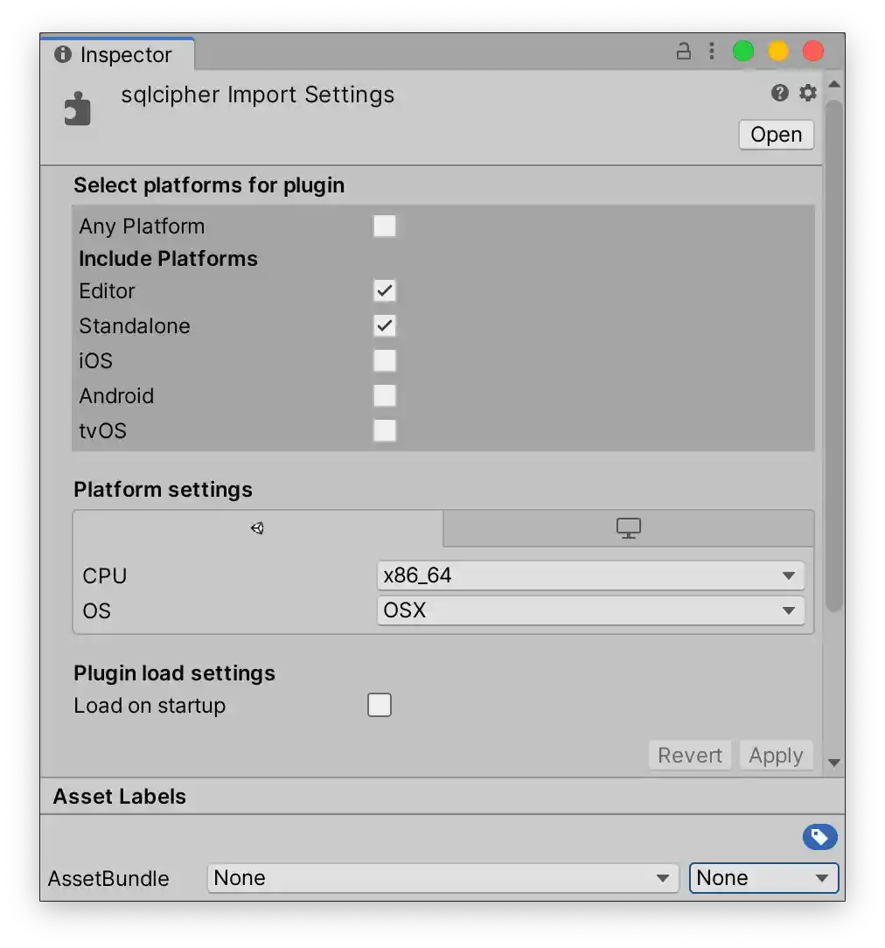The width and height of the screenshot is (885, 948).
Task: Select the monitor icon platform settings tab
Action: click(628, 528)
